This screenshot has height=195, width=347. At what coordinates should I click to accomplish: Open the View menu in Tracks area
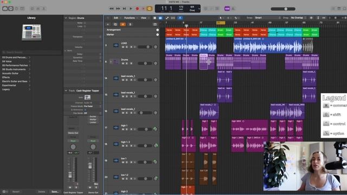click(x=144, y=18)
